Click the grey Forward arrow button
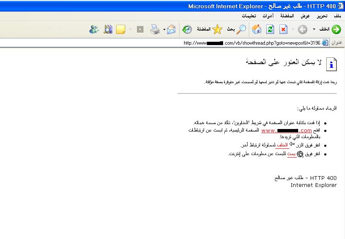Screen dimensions: 345x239 click(303, 29)
